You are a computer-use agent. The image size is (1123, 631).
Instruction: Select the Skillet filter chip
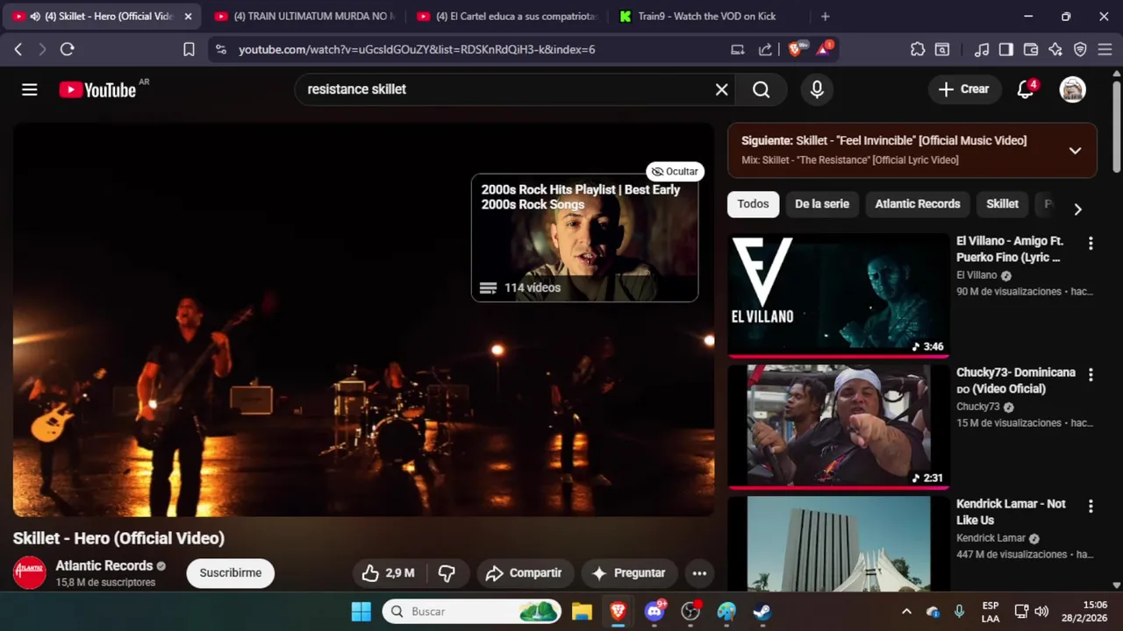[1002, 204]
